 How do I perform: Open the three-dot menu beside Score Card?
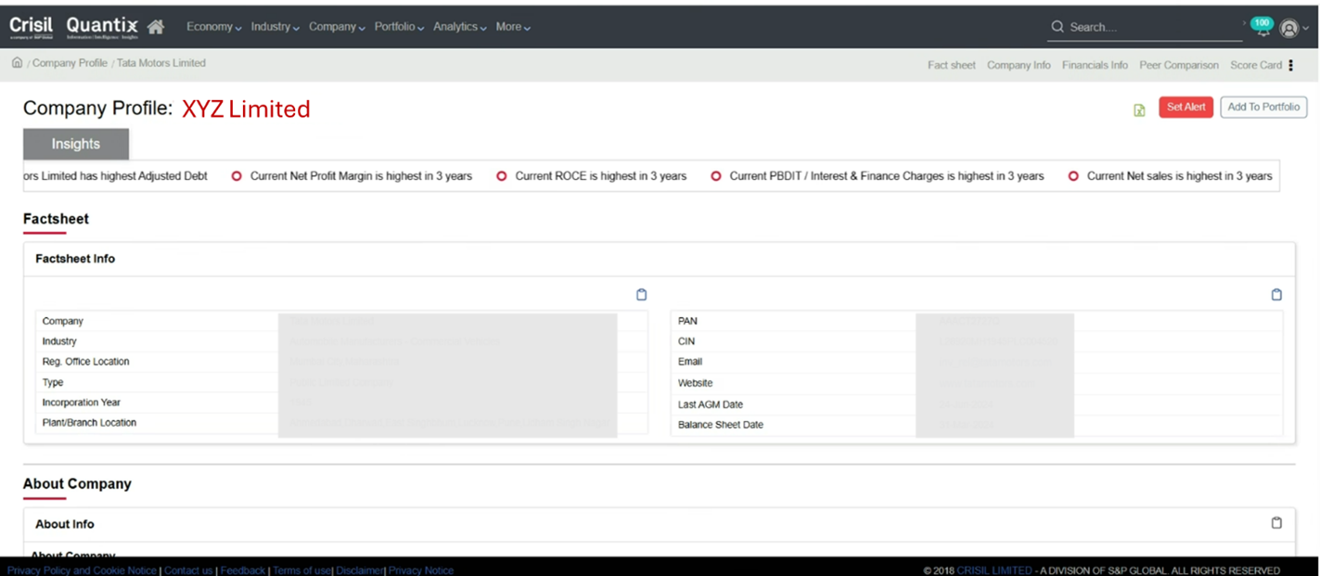coord(1291,65)
